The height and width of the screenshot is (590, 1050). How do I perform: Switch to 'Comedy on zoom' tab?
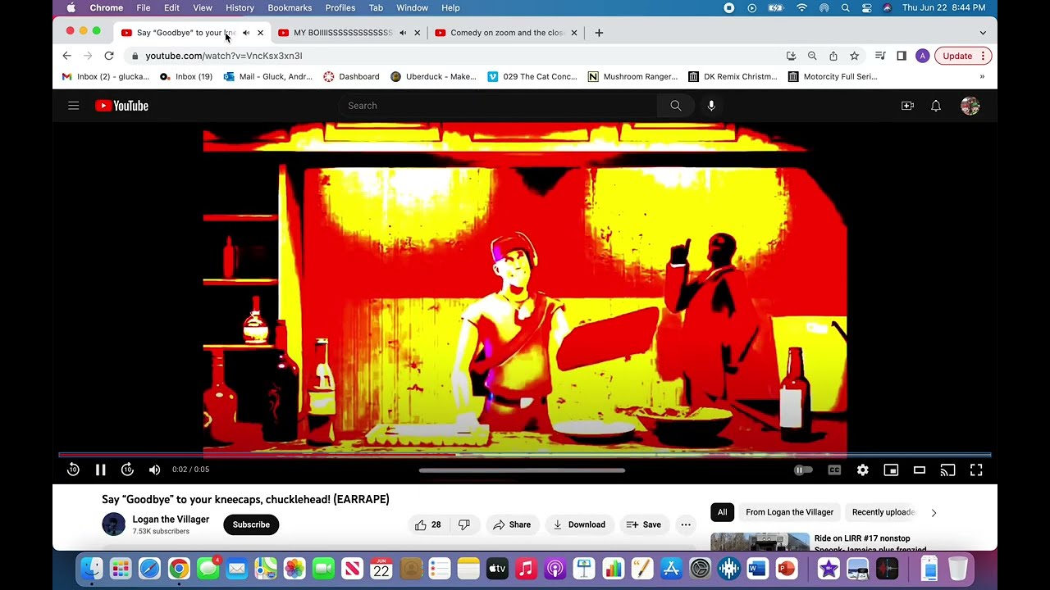(506, 33)
